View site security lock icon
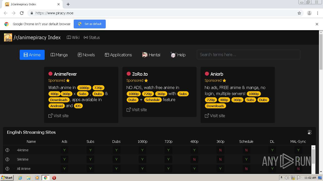 pyautogui.click(x=32, y=13)
